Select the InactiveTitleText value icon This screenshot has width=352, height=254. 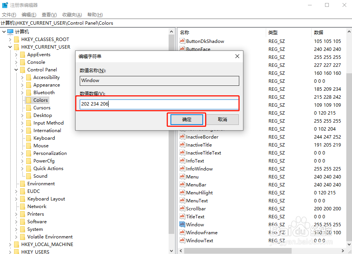click(182, 153)
